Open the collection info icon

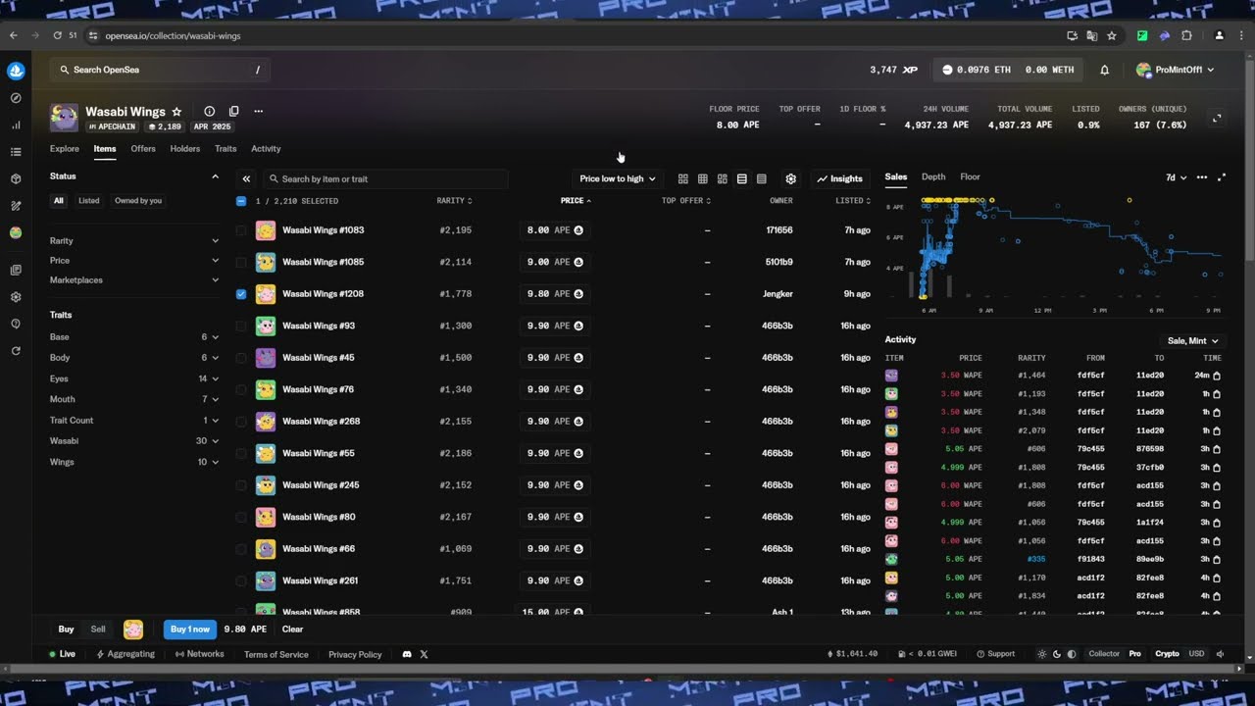[x=209, y=112]
